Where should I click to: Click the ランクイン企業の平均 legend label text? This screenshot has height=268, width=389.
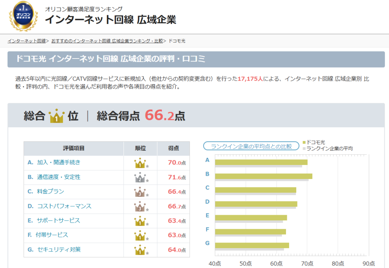[x=330, y=148]
